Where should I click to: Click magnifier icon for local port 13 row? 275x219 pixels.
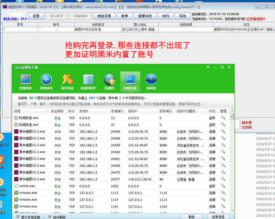[223, 118]
